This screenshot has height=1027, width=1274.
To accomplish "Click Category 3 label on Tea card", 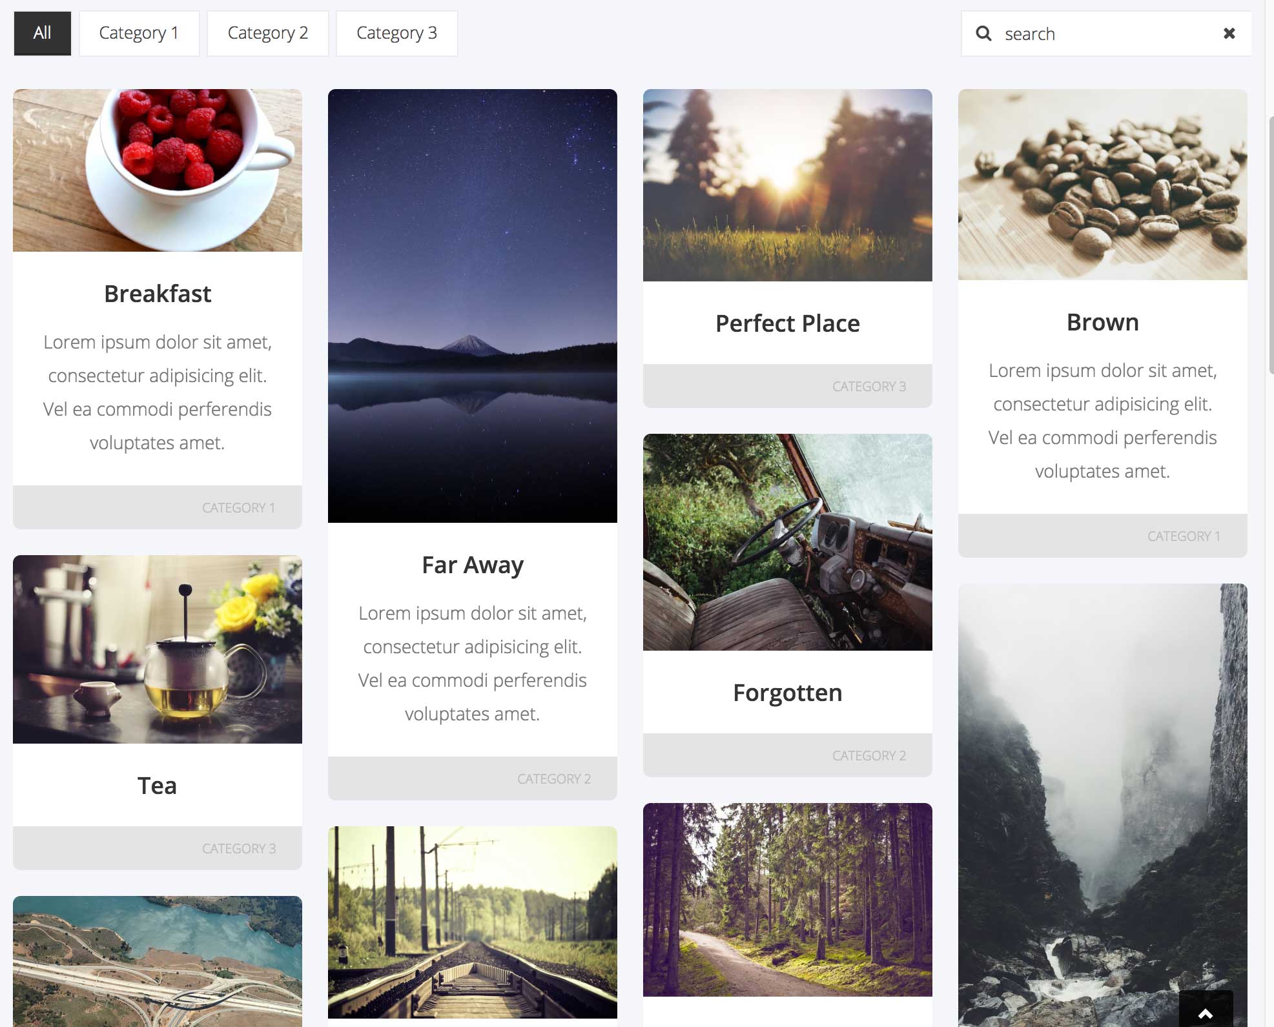I will tap(239, 848).
